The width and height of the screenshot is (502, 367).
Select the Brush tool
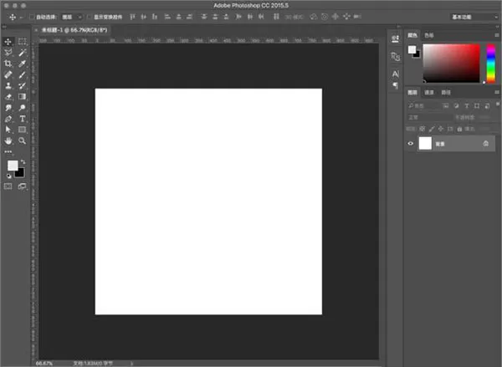(x=22, y=74)
